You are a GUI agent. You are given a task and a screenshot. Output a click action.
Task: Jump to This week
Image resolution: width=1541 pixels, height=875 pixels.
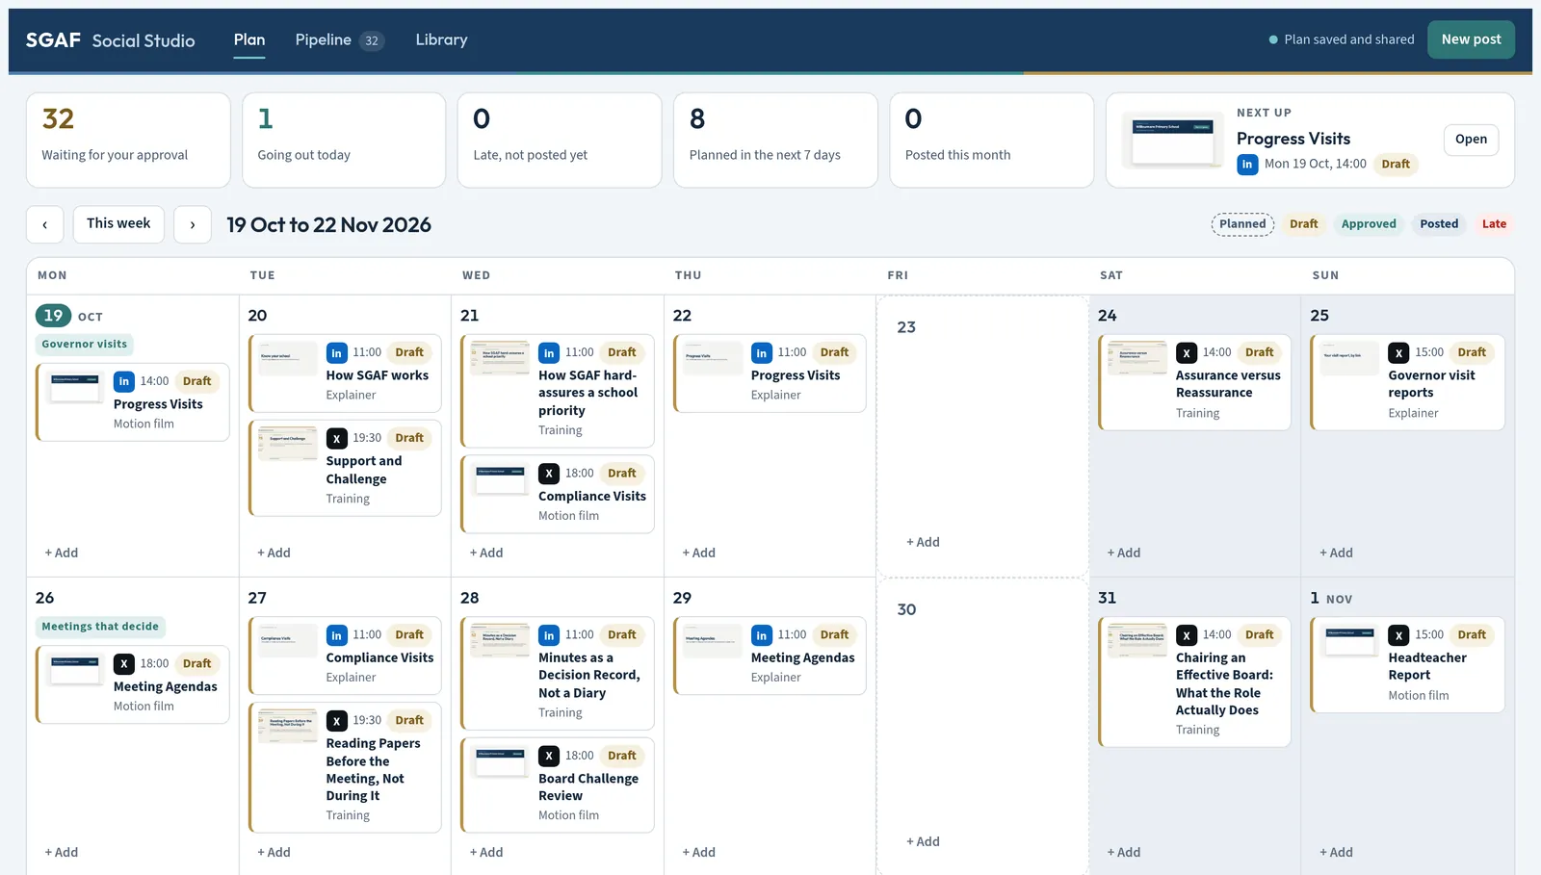(x=118, y=223)
